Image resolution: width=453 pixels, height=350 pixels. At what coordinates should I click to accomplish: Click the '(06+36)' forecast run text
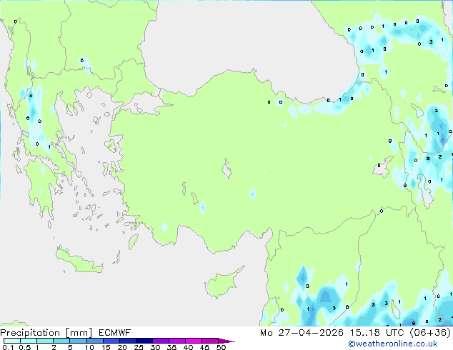click(x=430, y=333)
